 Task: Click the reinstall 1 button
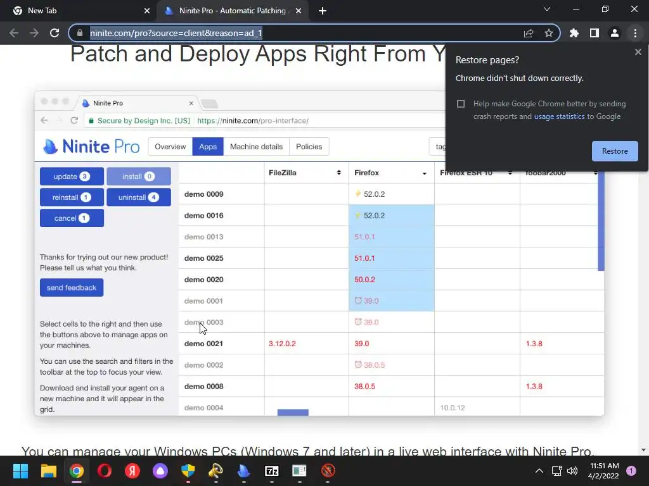(x=72, y=197)
